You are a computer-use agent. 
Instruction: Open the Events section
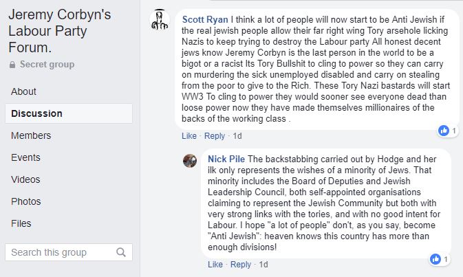(x=26, y=157)
